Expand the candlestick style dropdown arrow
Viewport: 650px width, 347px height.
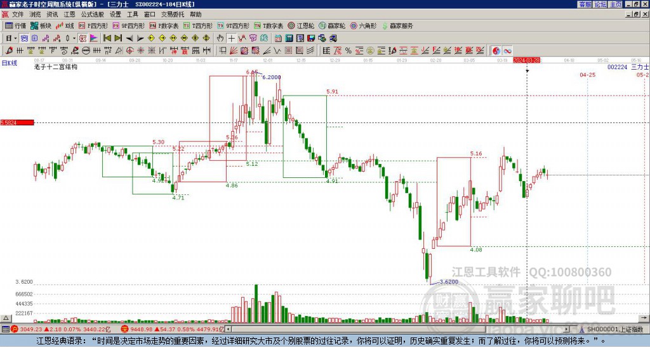point(74,39)
